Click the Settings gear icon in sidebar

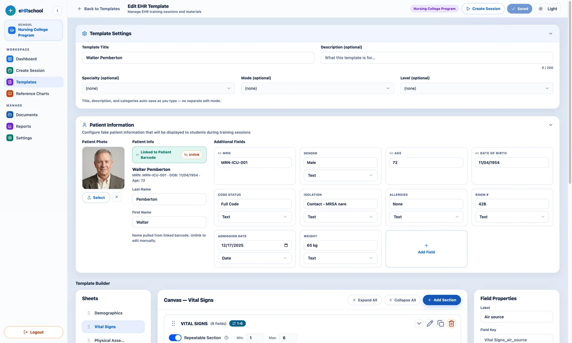coord(10,138)
